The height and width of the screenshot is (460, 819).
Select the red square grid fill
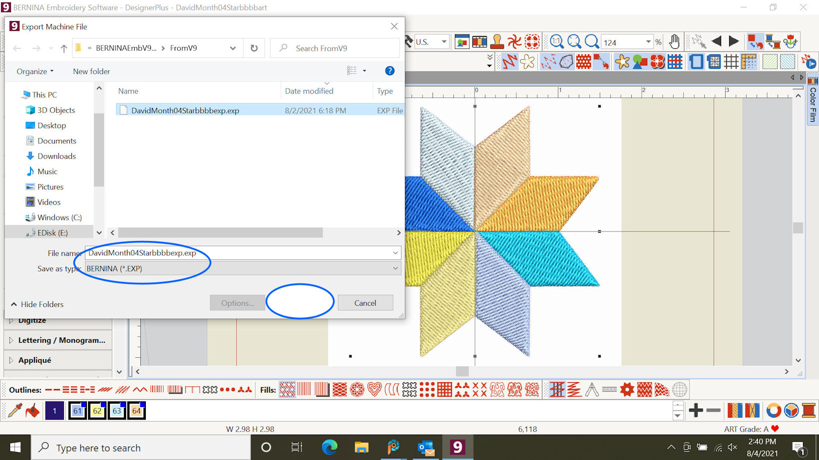(x=444, y=390)
